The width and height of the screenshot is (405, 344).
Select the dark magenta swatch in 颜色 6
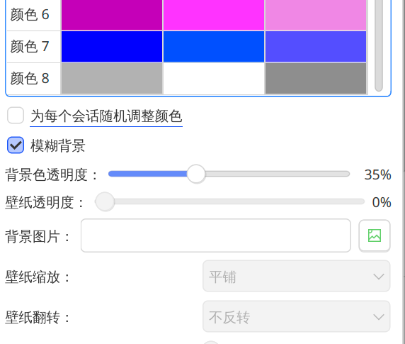click(112, 15)
